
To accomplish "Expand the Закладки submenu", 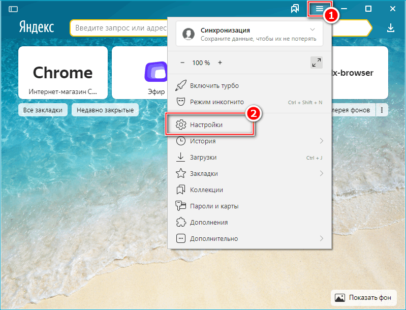I will point(321,173).
